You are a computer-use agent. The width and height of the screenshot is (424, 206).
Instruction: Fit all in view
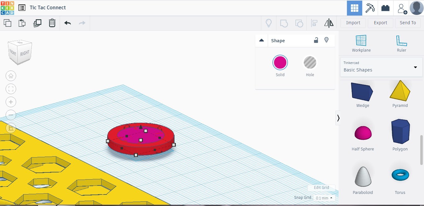pos(11,89)
